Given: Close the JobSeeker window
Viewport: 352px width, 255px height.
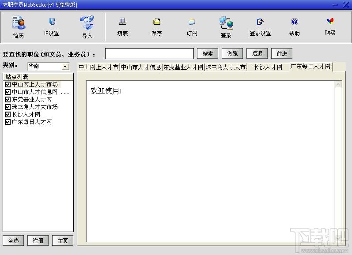Looking at the screenshot, I should pos(346,4).
